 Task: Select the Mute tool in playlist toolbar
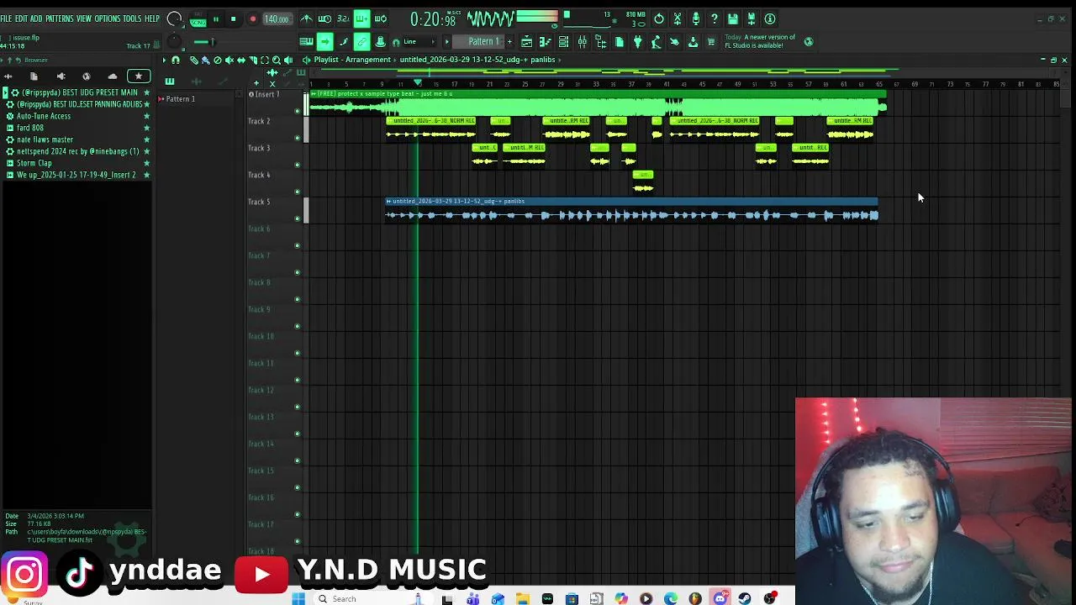(x=229, y=60)
